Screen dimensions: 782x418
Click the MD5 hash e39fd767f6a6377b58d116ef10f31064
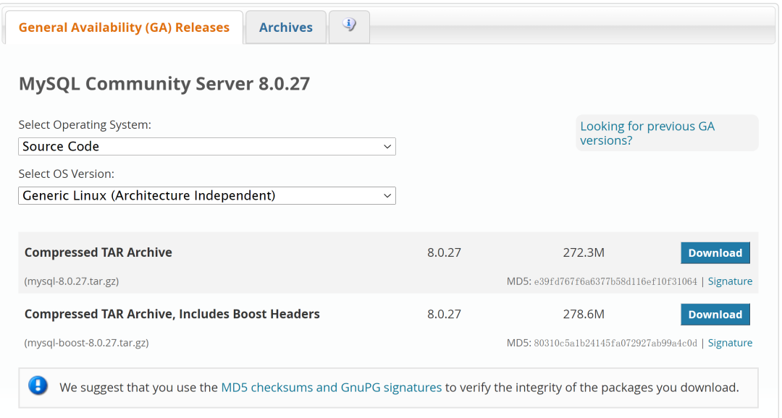(x=615, y=281)
